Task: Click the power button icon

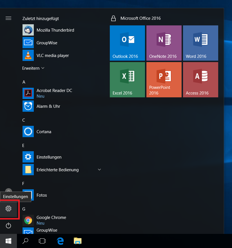Action: [8, 225]
